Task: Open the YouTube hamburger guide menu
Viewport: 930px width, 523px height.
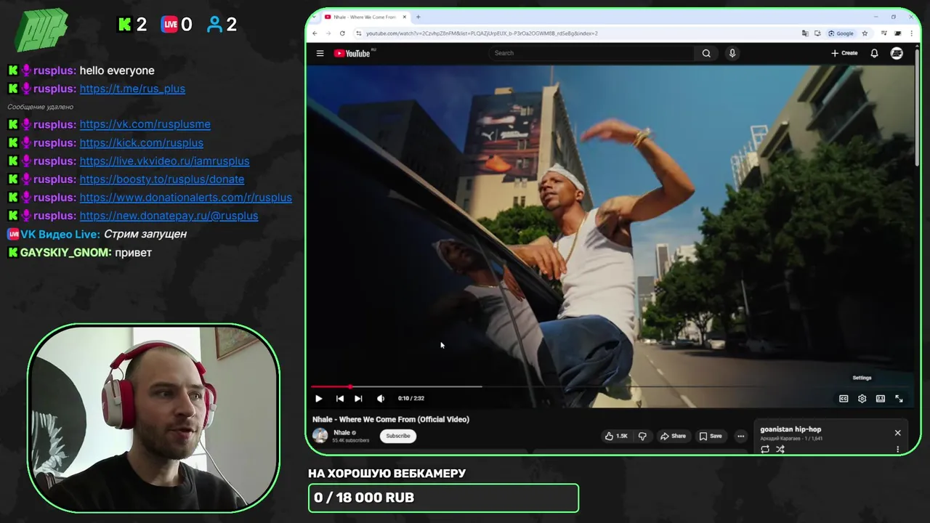Action: [x=320, y=53]
